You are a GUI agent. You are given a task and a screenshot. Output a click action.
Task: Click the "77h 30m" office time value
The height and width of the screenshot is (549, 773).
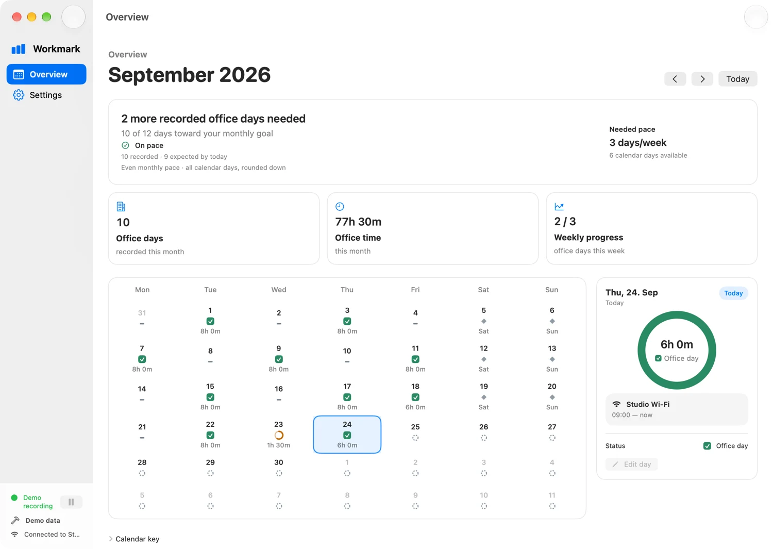(x=358, y=222)
